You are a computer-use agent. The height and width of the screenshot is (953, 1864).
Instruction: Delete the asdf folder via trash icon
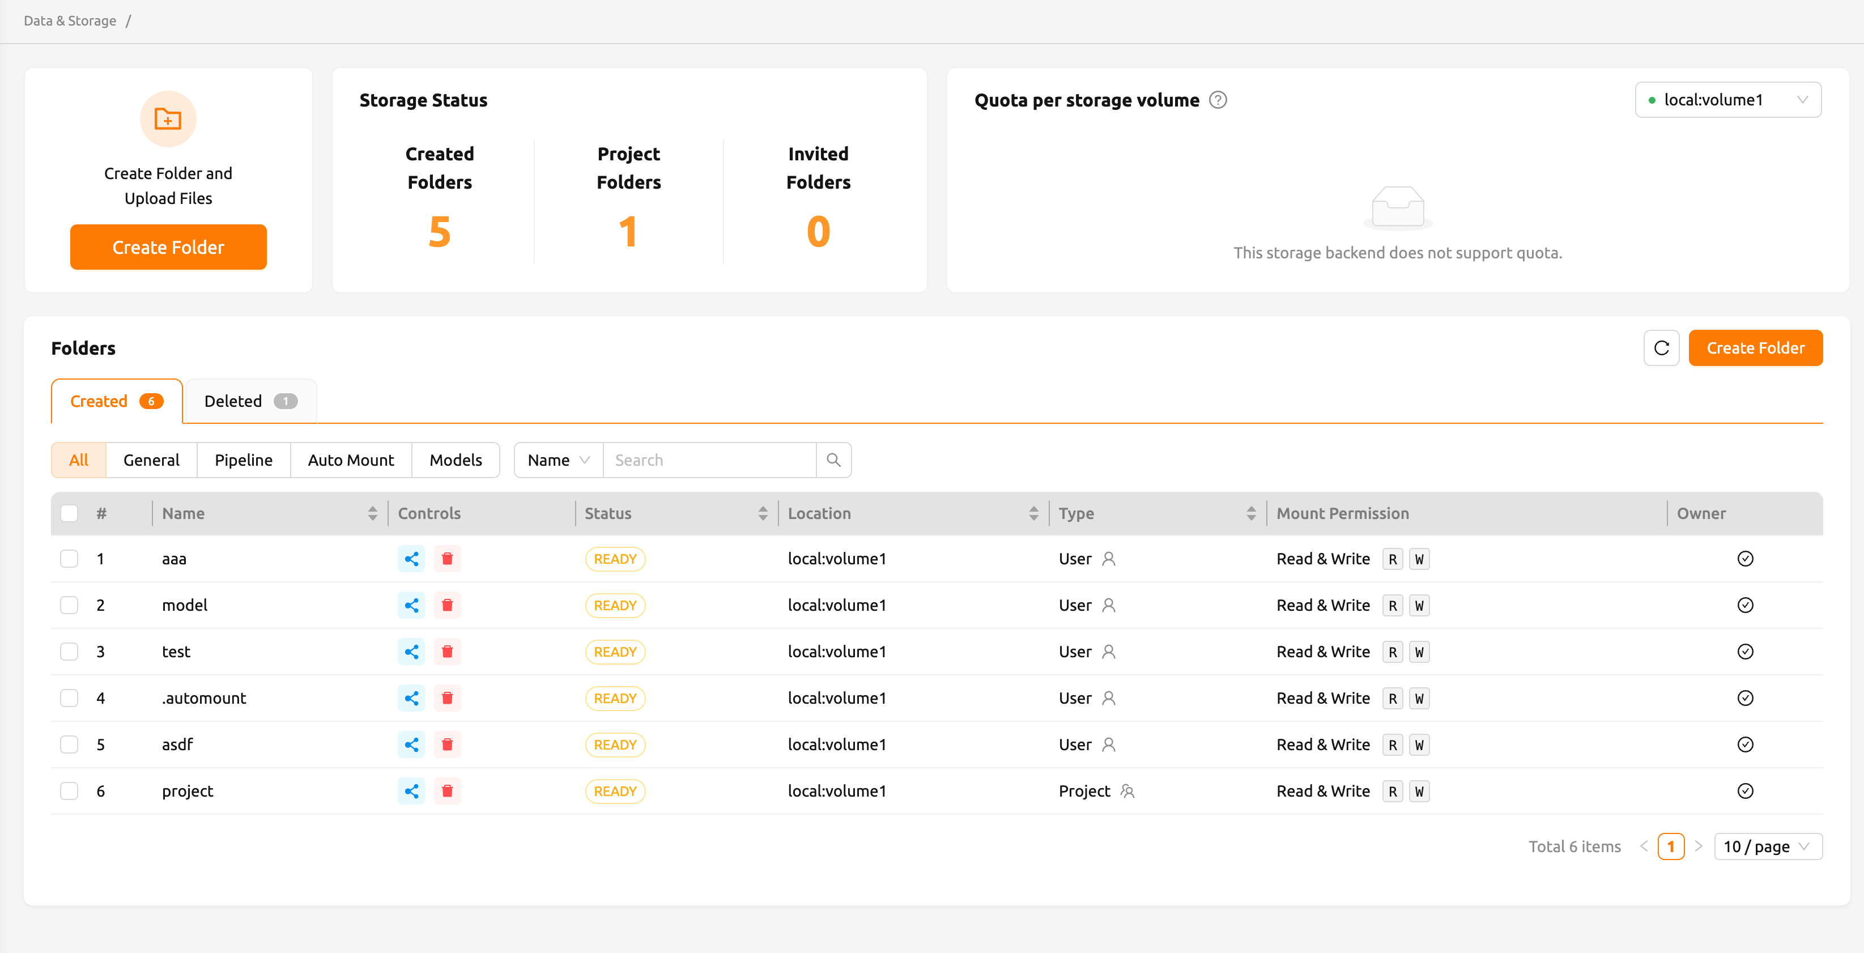[447, 744]
